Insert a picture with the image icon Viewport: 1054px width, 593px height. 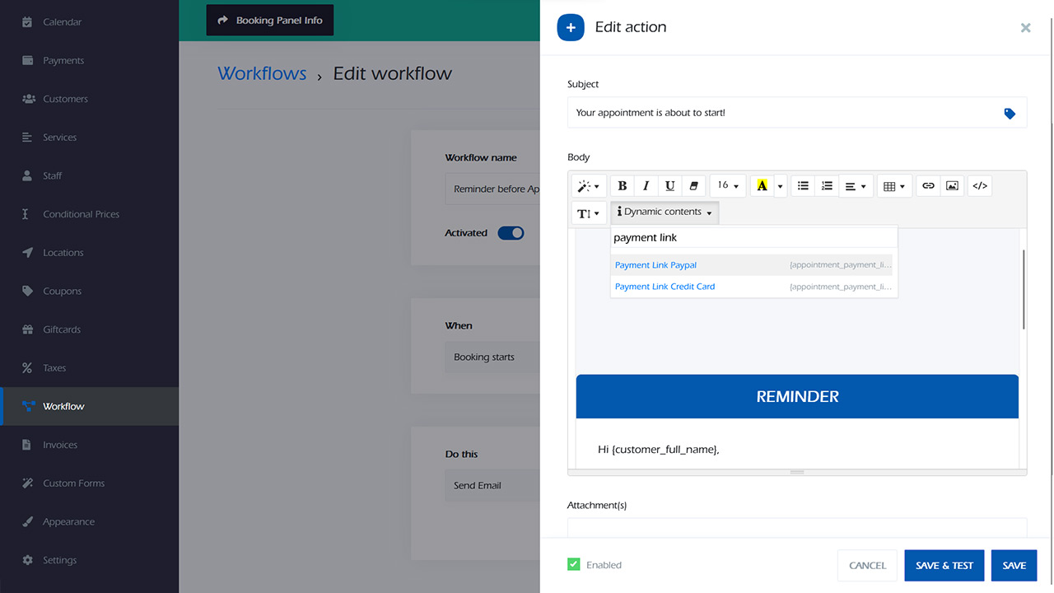pyautogui.click(x=952, y=186)
